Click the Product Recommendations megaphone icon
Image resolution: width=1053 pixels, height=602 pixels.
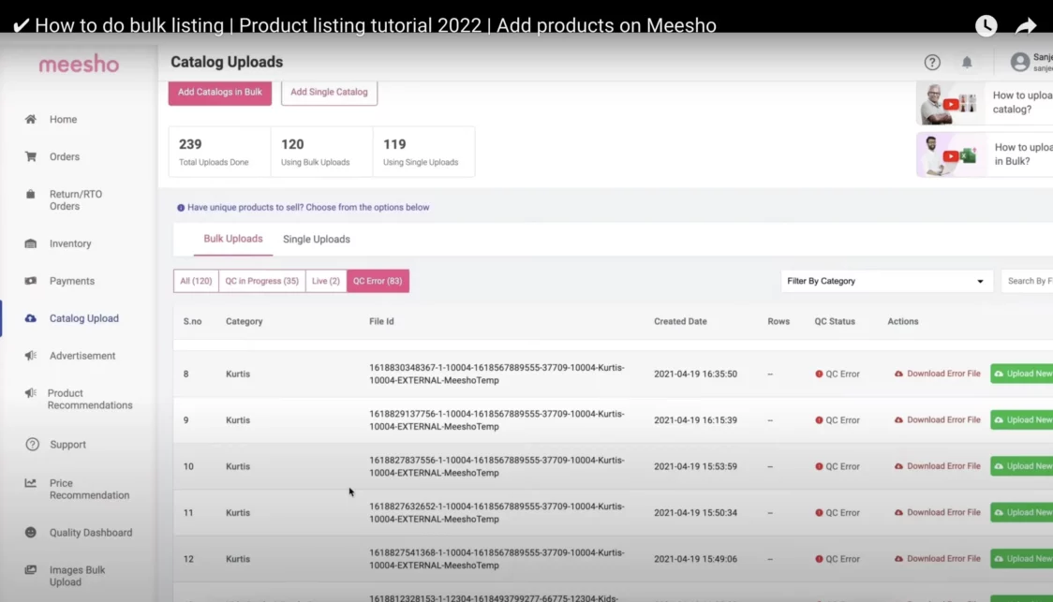coord(31,393)
